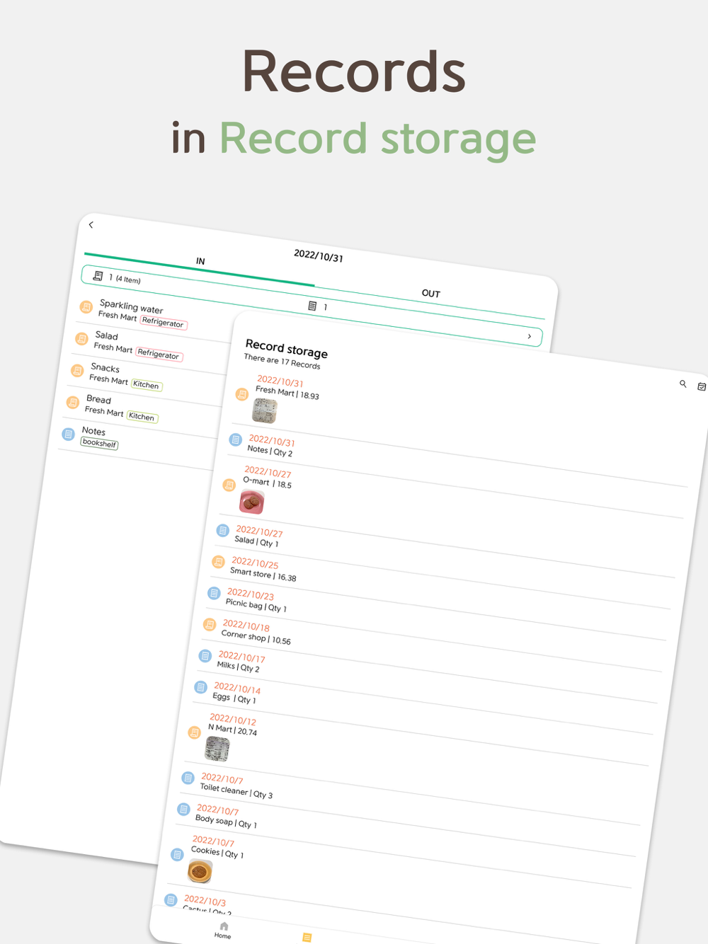Tap the Body soap record icon

tap(183, 809)
